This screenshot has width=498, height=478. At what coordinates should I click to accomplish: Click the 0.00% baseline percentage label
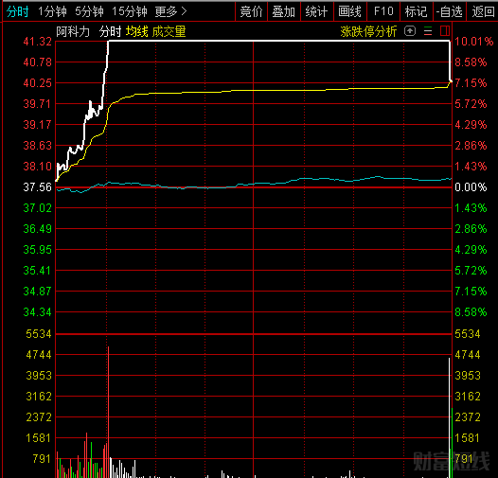(x=471, y=187)
